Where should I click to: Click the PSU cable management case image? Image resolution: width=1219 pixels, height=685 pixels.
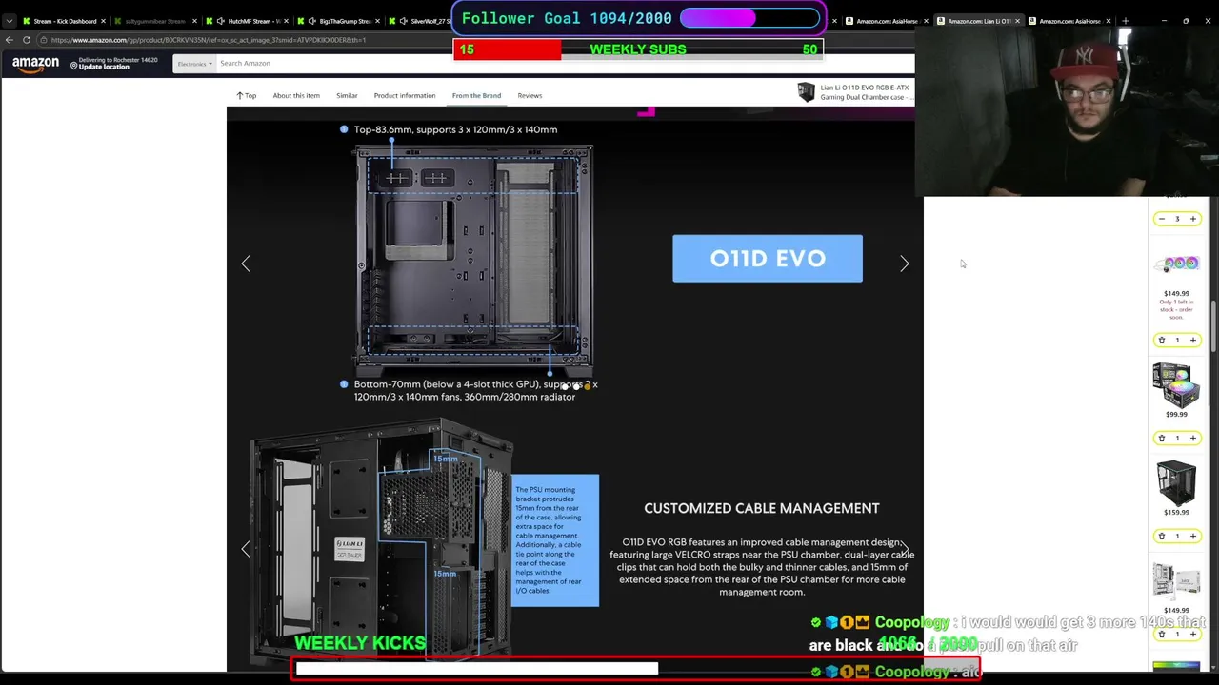(381, 542)
